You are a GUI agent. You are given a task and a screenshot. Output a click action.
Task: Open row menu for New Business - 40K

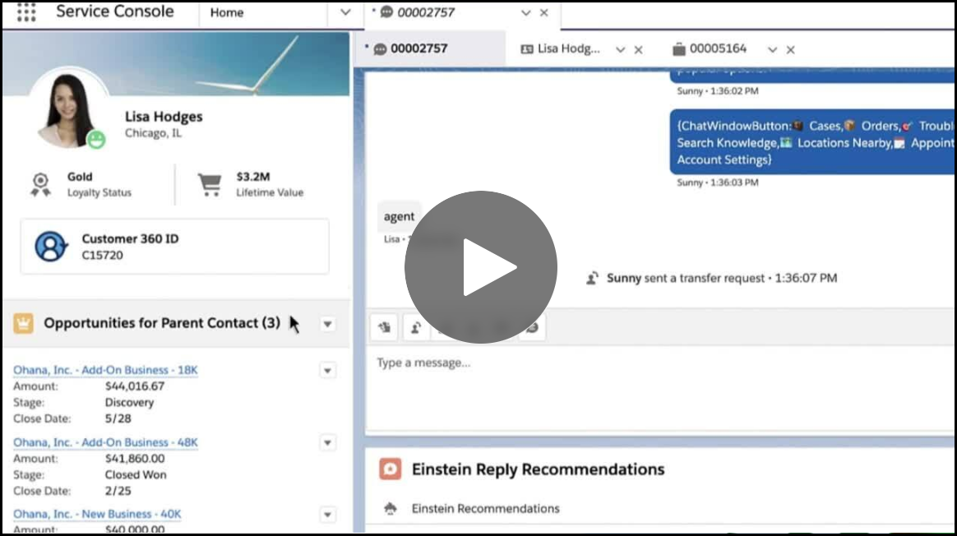(328, 515)
